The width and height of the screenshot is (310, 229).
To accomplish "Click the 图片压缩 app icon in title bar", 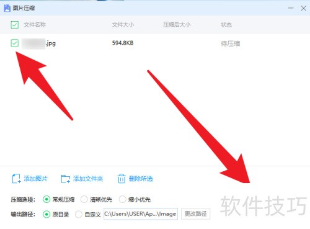I will point(7,8).
